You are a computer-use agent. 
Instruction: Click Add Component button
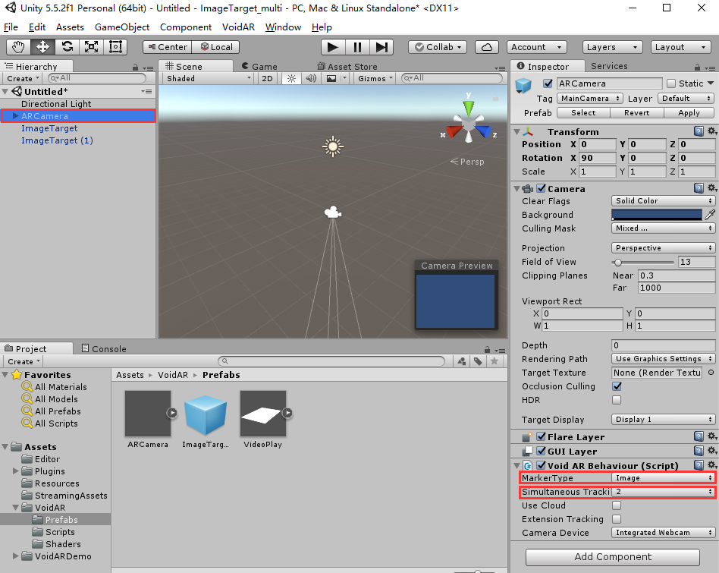[613, 557]
